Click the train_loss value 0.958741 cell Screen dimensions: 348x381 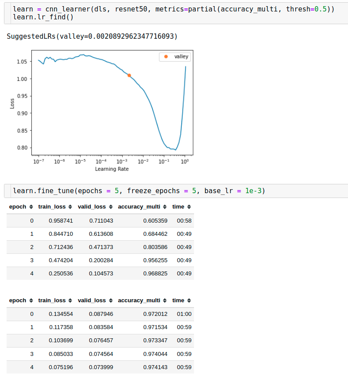[x=61, y=220]
